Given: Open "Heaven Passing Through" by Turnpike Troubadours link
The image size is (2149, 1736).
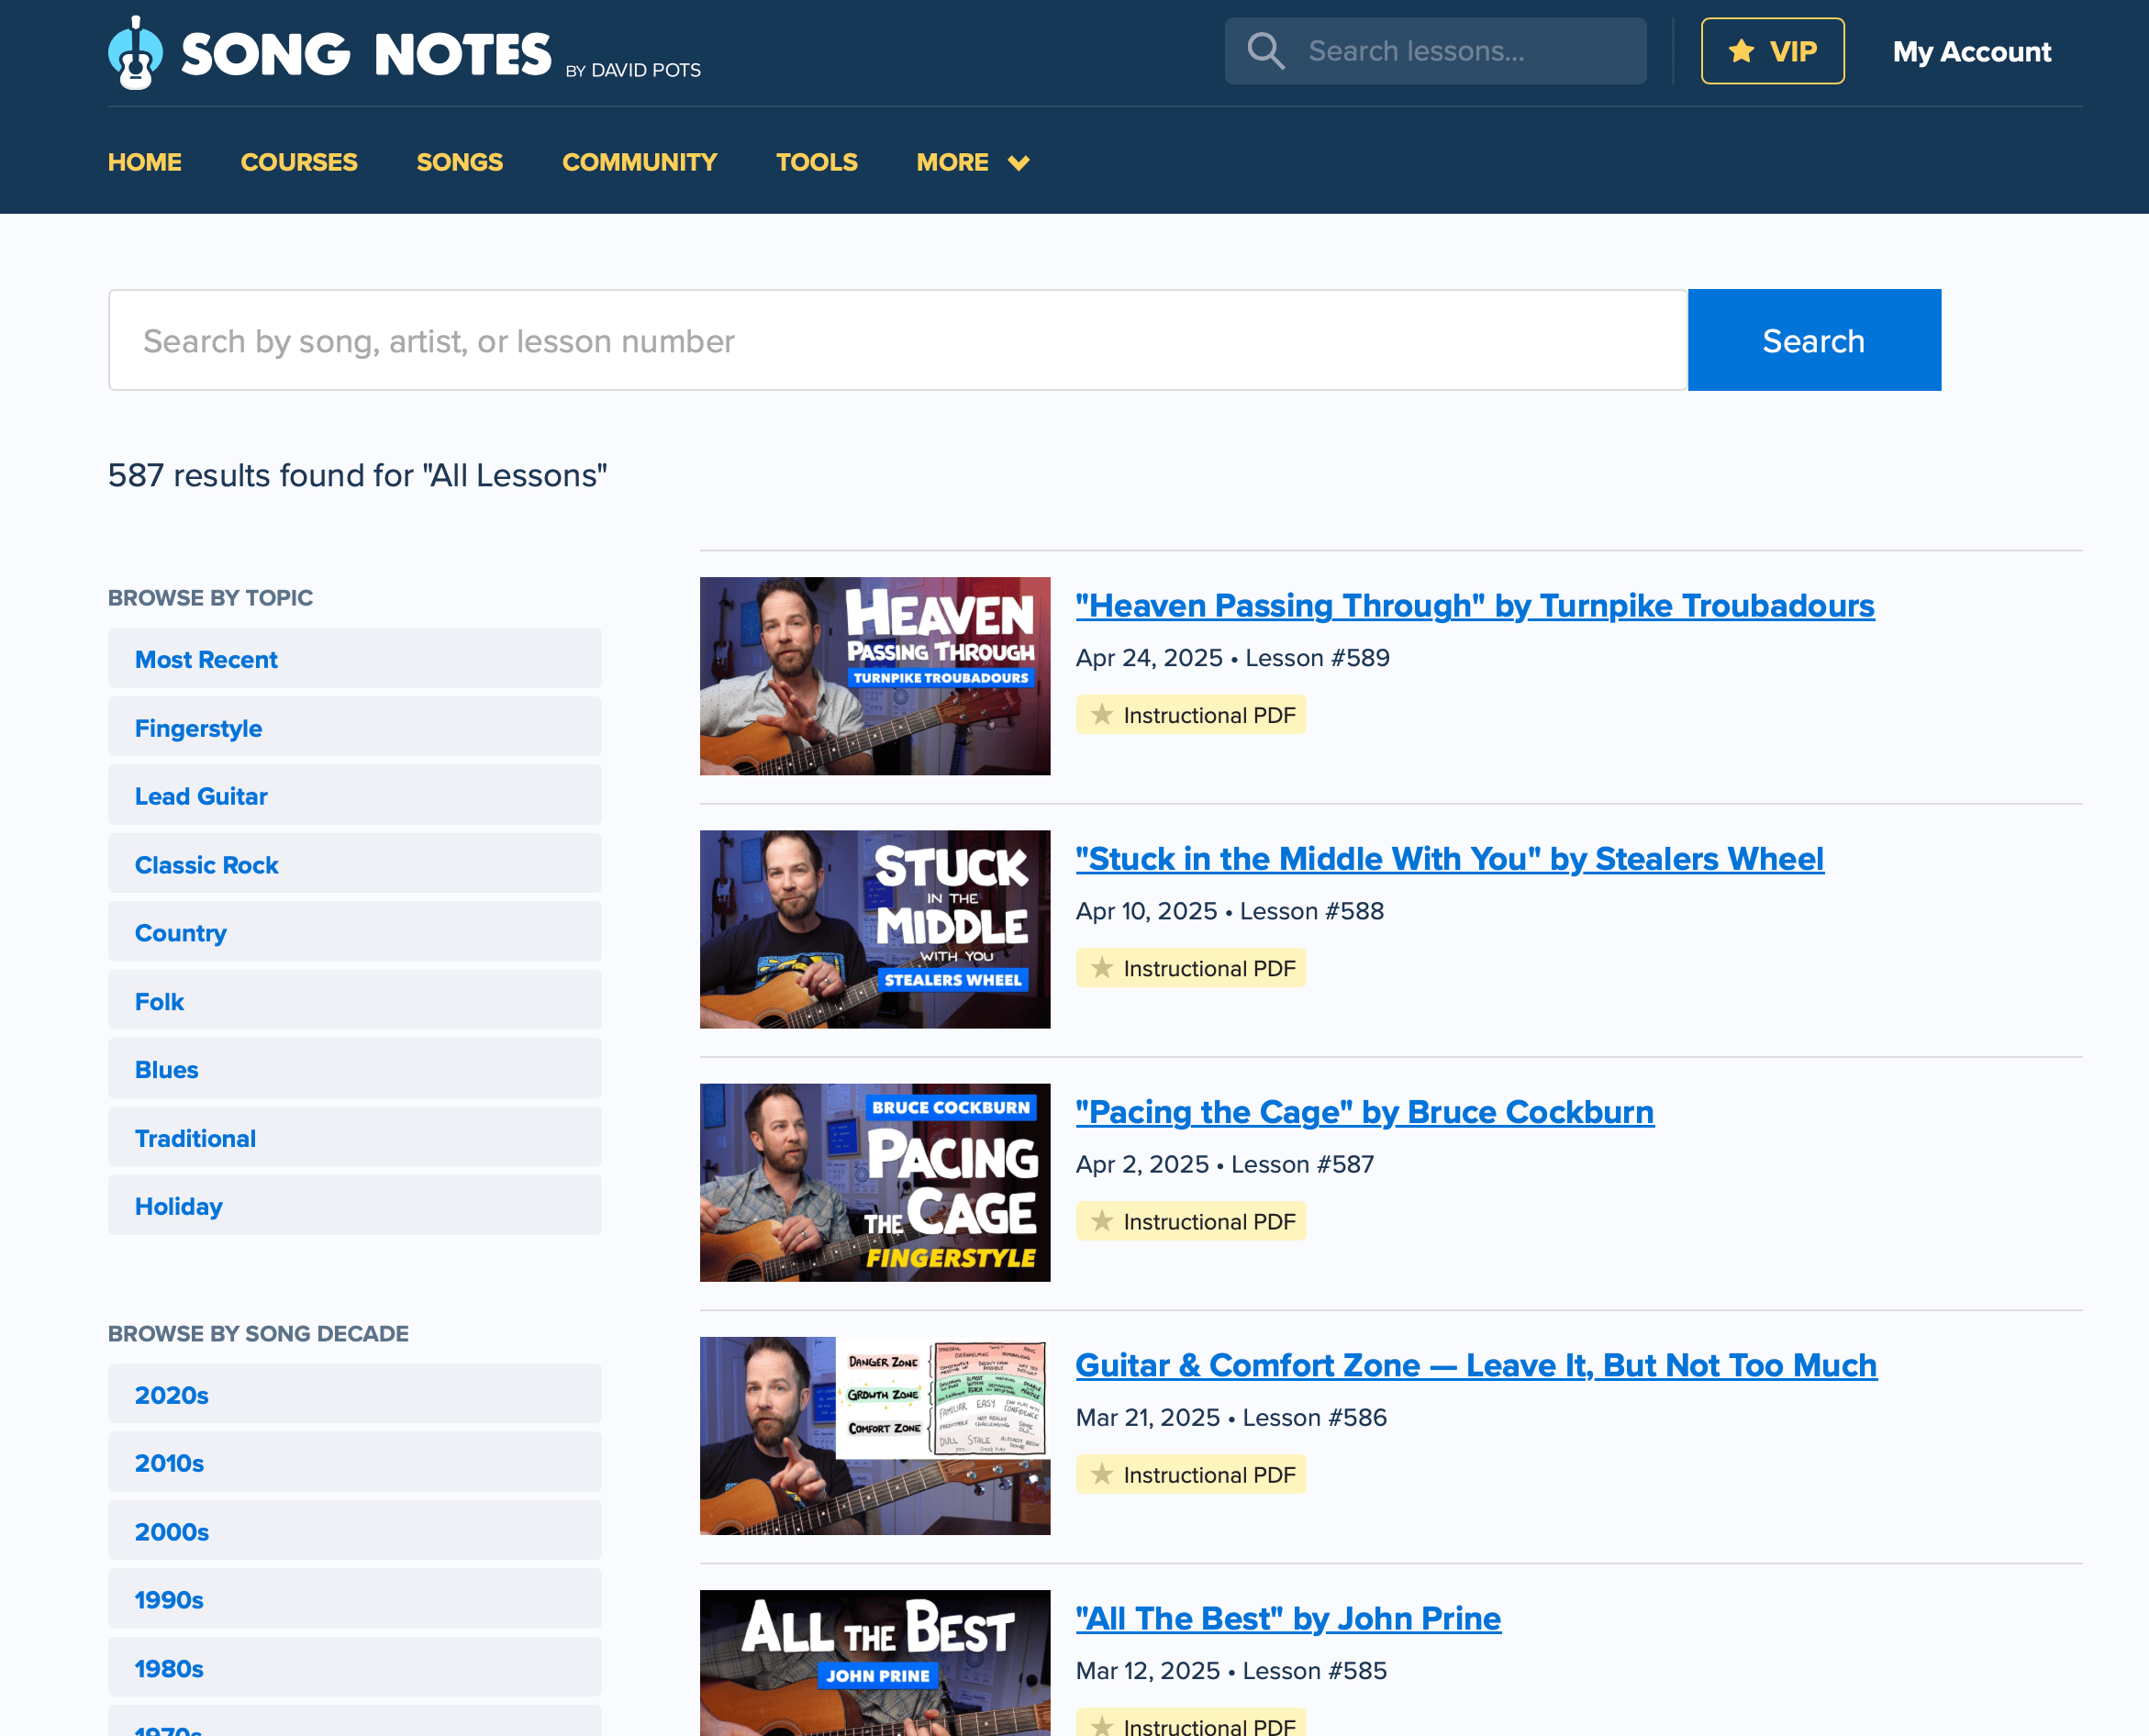Looking at the screenshot, I should tap(1475, 605).
